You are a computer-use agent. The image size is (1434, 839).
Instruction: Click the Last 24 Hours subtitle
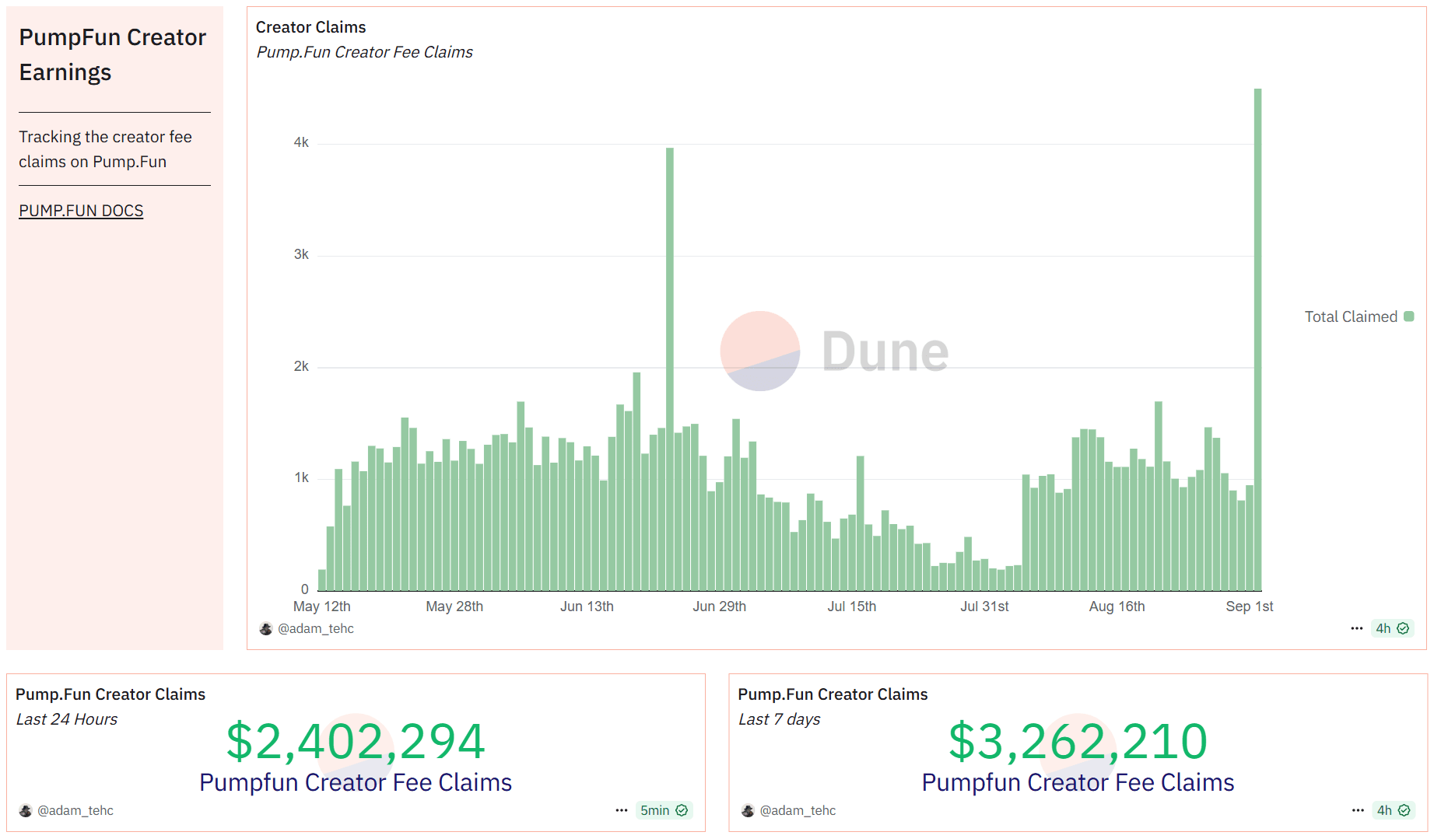coord(67,719)
